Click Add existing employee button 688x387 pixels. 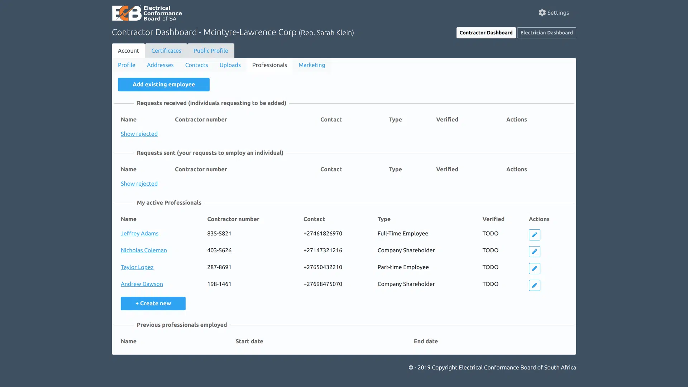coord(163,84)
